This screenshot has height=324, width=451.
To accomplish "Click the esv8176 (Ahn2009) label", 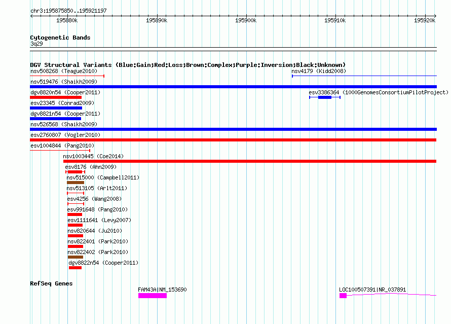I will point(91,167).
